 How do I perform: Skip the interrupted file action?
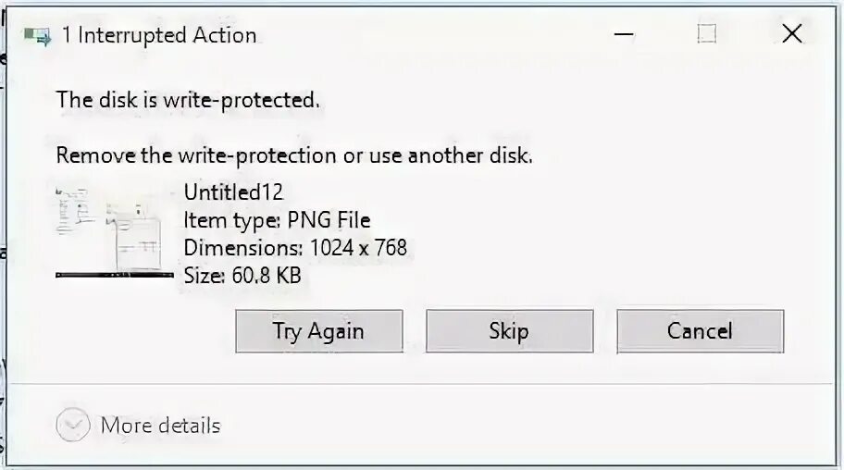(x=509, y=331)
